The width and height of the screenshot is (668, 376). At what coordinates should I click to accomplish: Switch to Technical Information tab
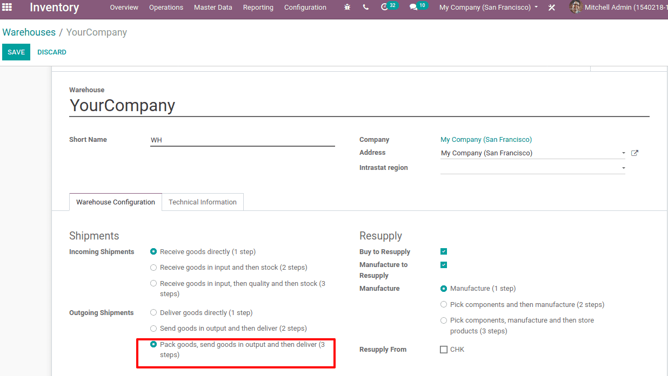[x=203, y=202]
